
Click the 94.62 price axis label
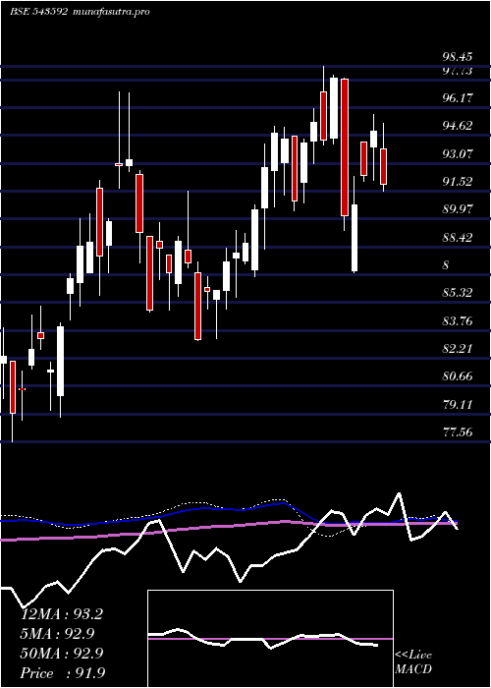[458, 126]
